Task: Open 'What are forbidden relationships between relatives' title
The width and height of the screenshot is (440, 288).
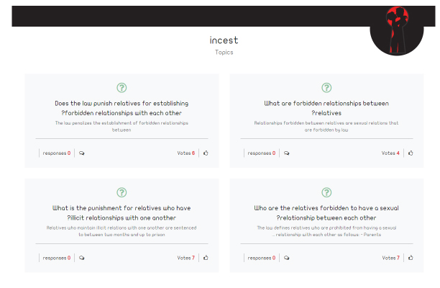Action: click(326, 108)
